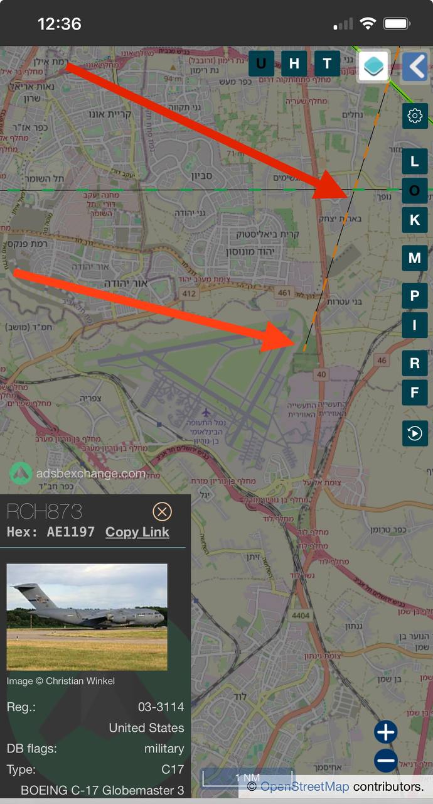
Task: Open the C-17 aircraft photo thumbnail
Action: click(x=87, y=617)
